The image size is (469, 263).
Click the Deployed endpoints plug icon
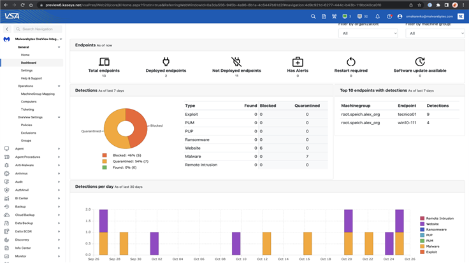pos(166,62)
